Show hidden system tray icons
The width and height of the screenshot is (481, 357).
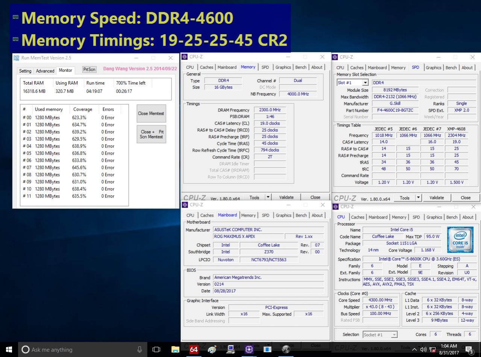click(414, 349)
